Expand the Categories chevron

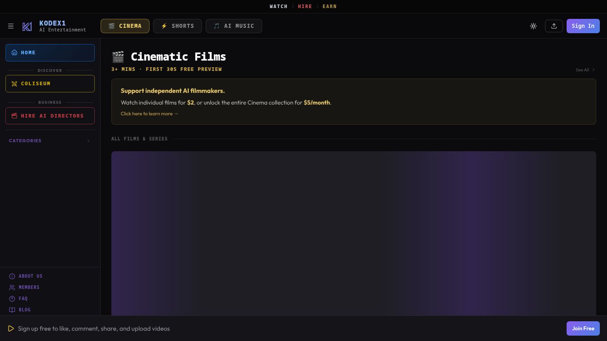pyautogui.click(x=88, y=141)
